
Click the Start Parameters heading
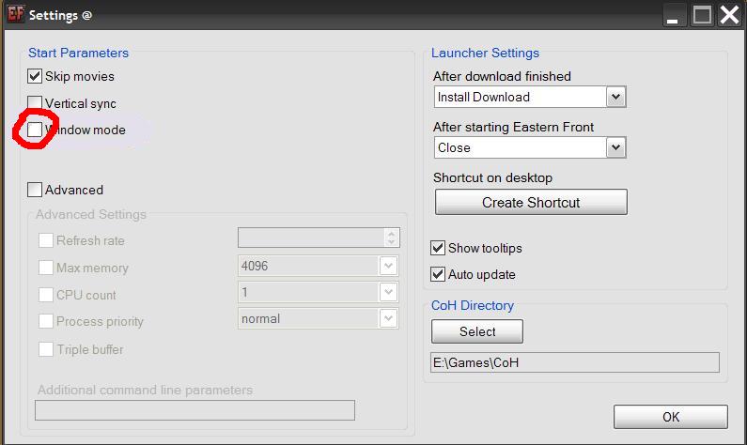click(x=79, y=53)
